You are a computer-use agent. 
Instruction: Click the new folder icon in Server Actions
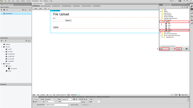[4, 10]
